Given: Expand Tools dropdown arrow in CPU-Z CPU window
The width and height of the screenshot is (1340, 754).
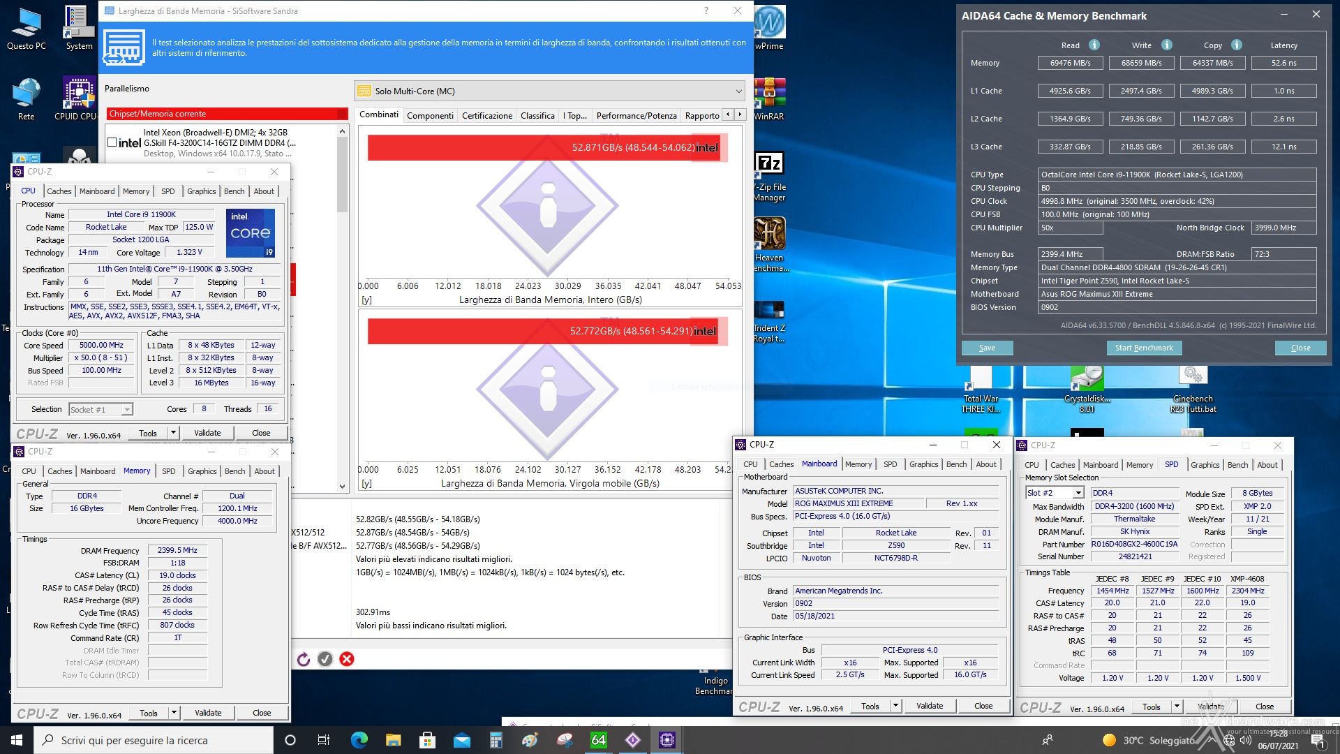Looking at the screenshot, I should click(x=173, y=433).
